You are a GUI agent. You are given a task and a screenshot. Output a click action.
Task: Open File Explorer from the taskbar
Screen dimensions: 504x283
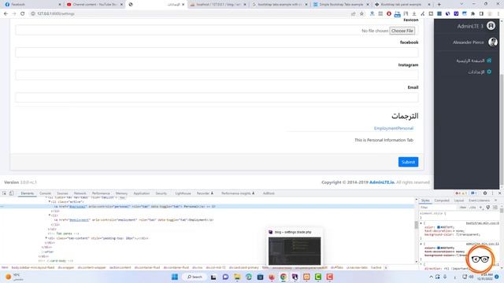[x=237, y=277]
